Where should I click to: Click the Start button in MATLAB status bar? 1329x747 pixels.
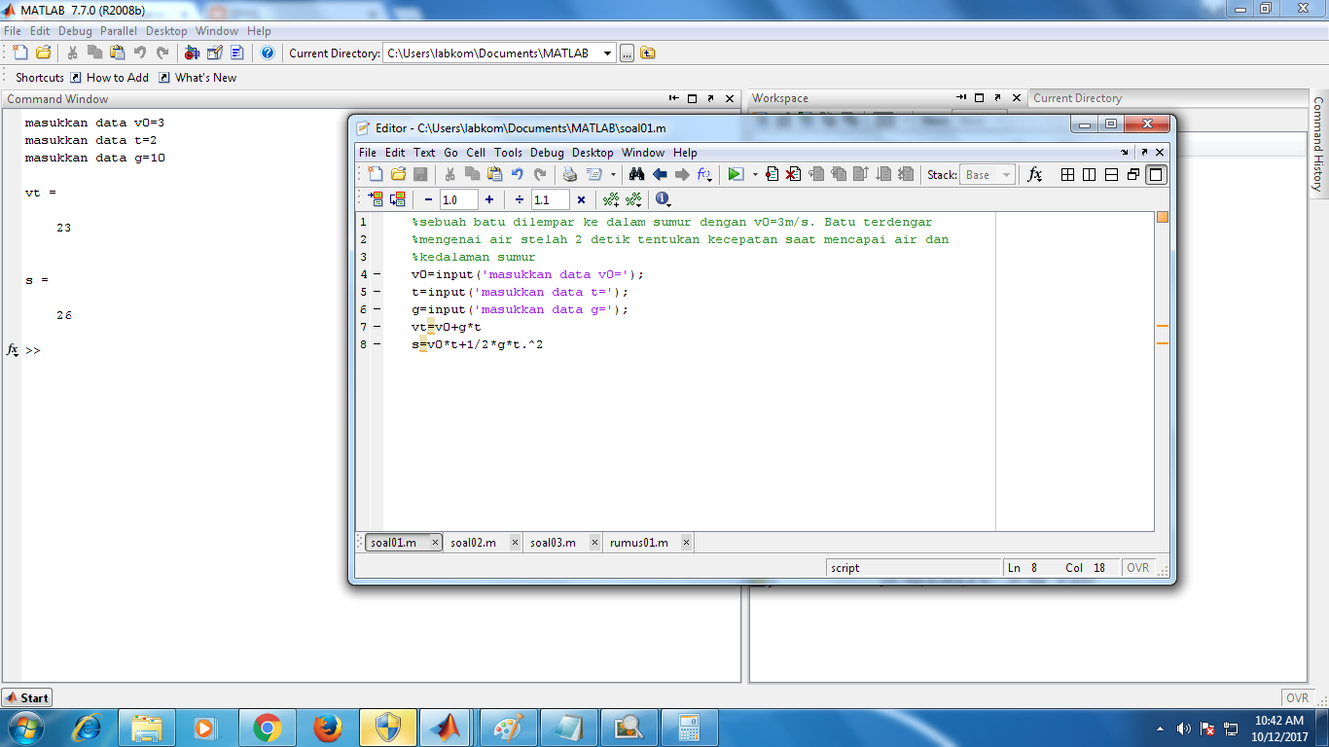click(26, 697)
